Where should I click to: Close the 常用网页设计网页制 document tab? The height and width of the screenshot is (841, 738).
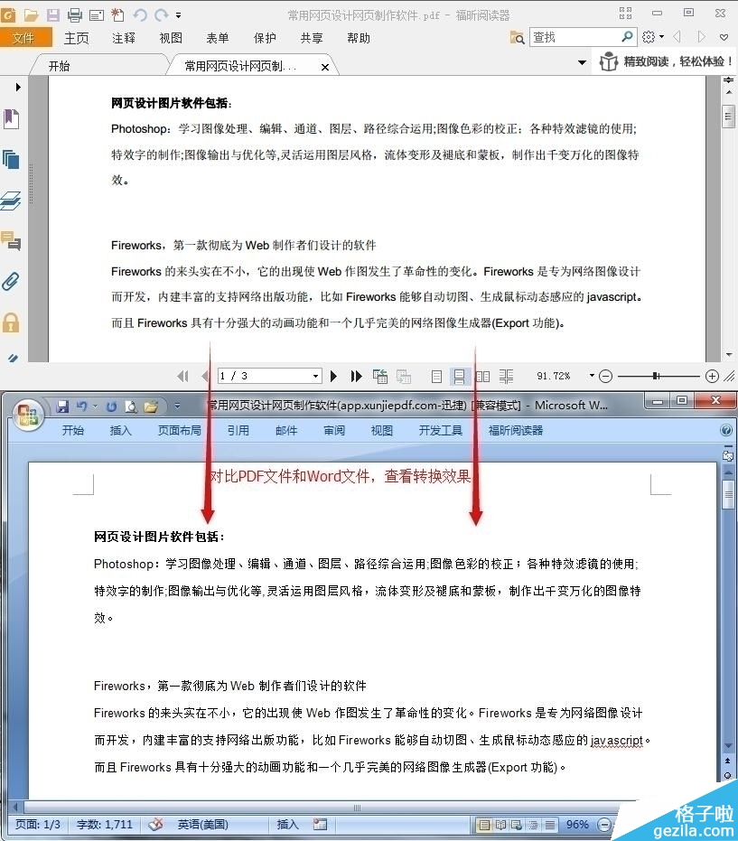(325, 68)
